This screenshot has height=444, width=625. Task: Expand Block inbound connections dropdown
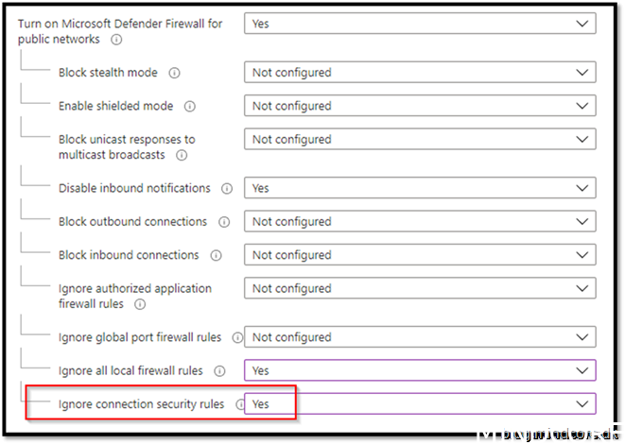420,255
